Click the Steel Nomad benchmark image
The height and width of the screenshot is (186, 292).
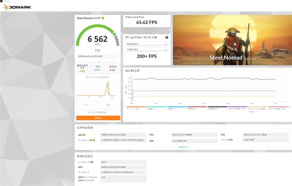tap(232, 40)
